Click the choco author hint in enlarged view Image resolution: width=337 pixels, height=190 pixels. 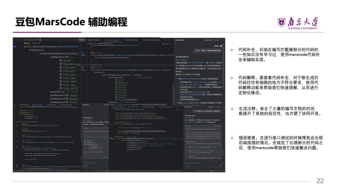(36, 43)
